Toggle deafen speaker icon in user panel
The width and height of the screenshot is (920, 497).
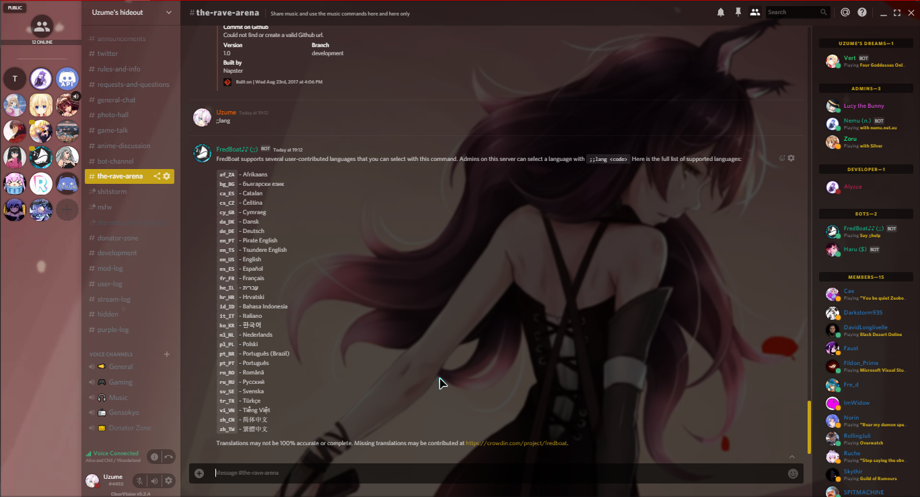point(154,480)
